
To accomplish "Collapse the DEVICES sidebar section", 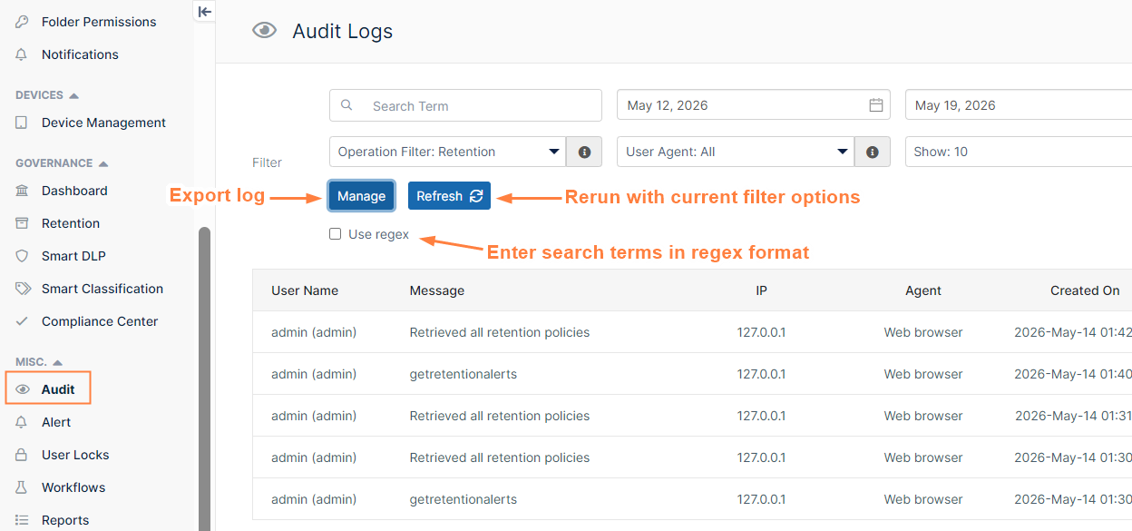I will click(47, 95).
